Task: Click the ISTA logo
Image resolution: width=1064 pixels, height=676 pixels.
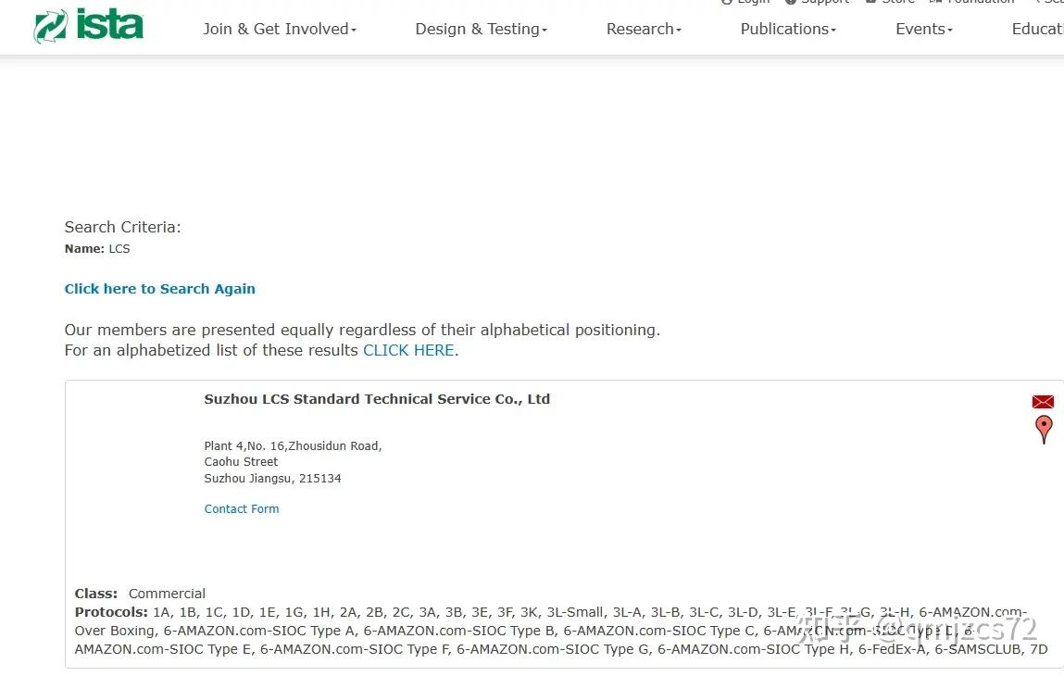Action: coord(89,26)
